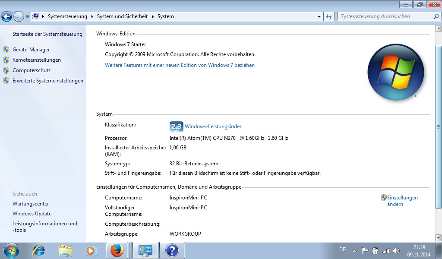442x259 pixels.
Task: Click the volume speaker tray icon
Action: (396, 250)
